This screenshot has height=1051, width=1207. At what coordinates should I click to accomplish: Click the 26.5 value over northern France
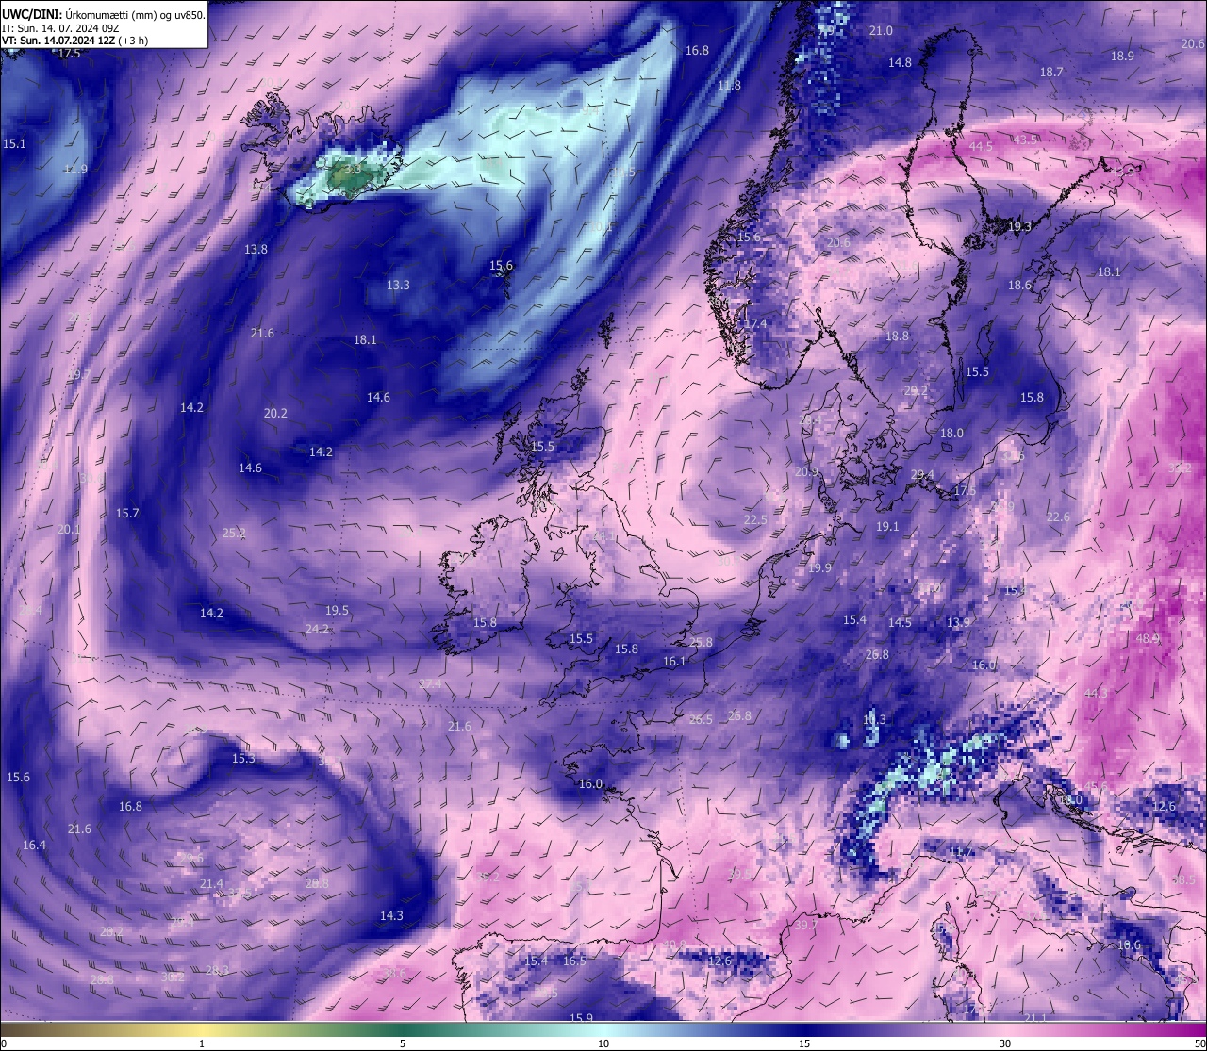[x=701, y=720]
